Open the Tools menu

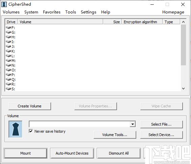[71, 12]
